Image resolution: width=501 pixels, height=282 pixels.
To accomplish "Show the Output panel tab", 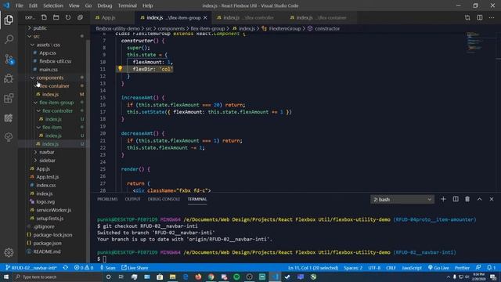I will point(132,199).
